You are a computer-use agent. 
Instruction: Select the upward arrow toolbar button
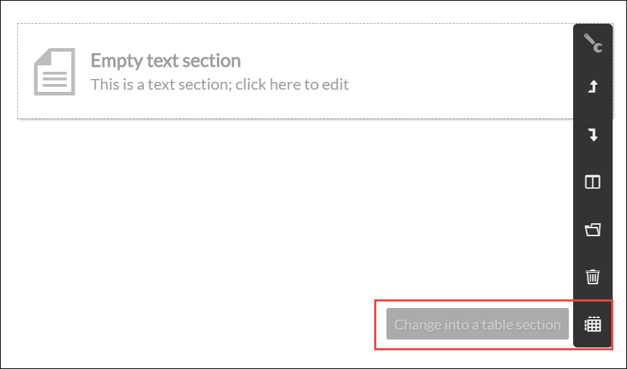pyautogui.click(x=593, y=88)
